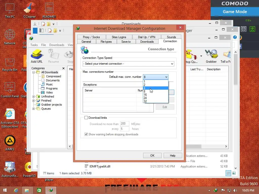The image size is (259, 194).
Task: Click the Help button
Action: point(172,156)
